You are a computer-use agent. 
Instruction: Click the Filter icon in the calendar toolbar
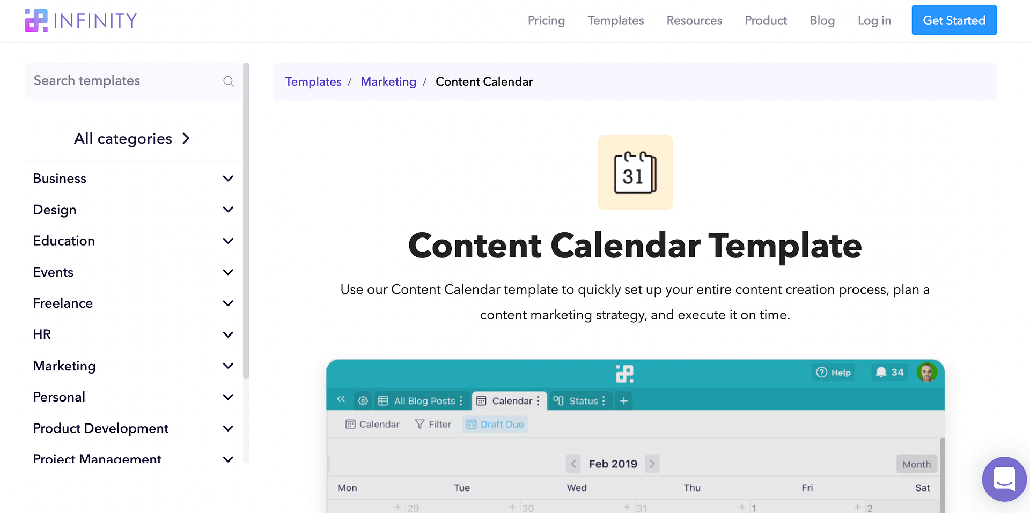[x=419, y=424]
